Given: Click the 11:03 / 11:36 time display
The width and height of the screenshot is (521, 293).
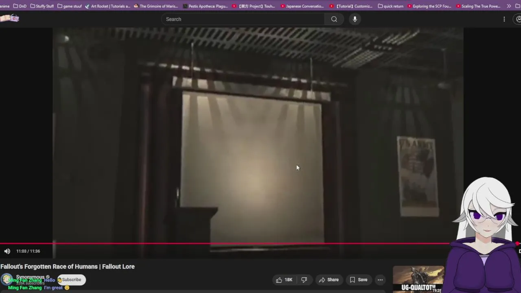Looking at the screenshot, I should tap(28, 251).
